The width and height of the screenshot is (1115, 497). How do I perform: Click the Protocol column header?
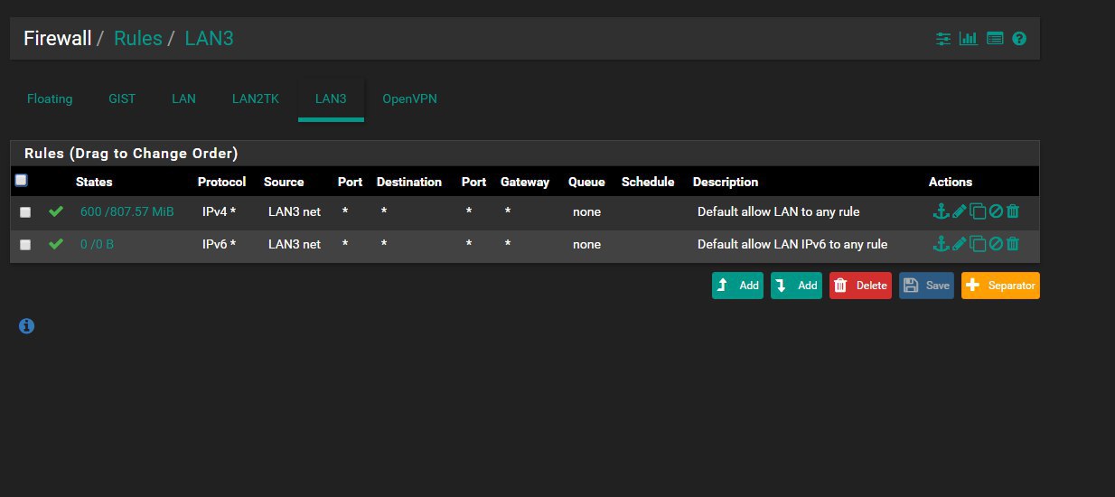pos(221,182)
